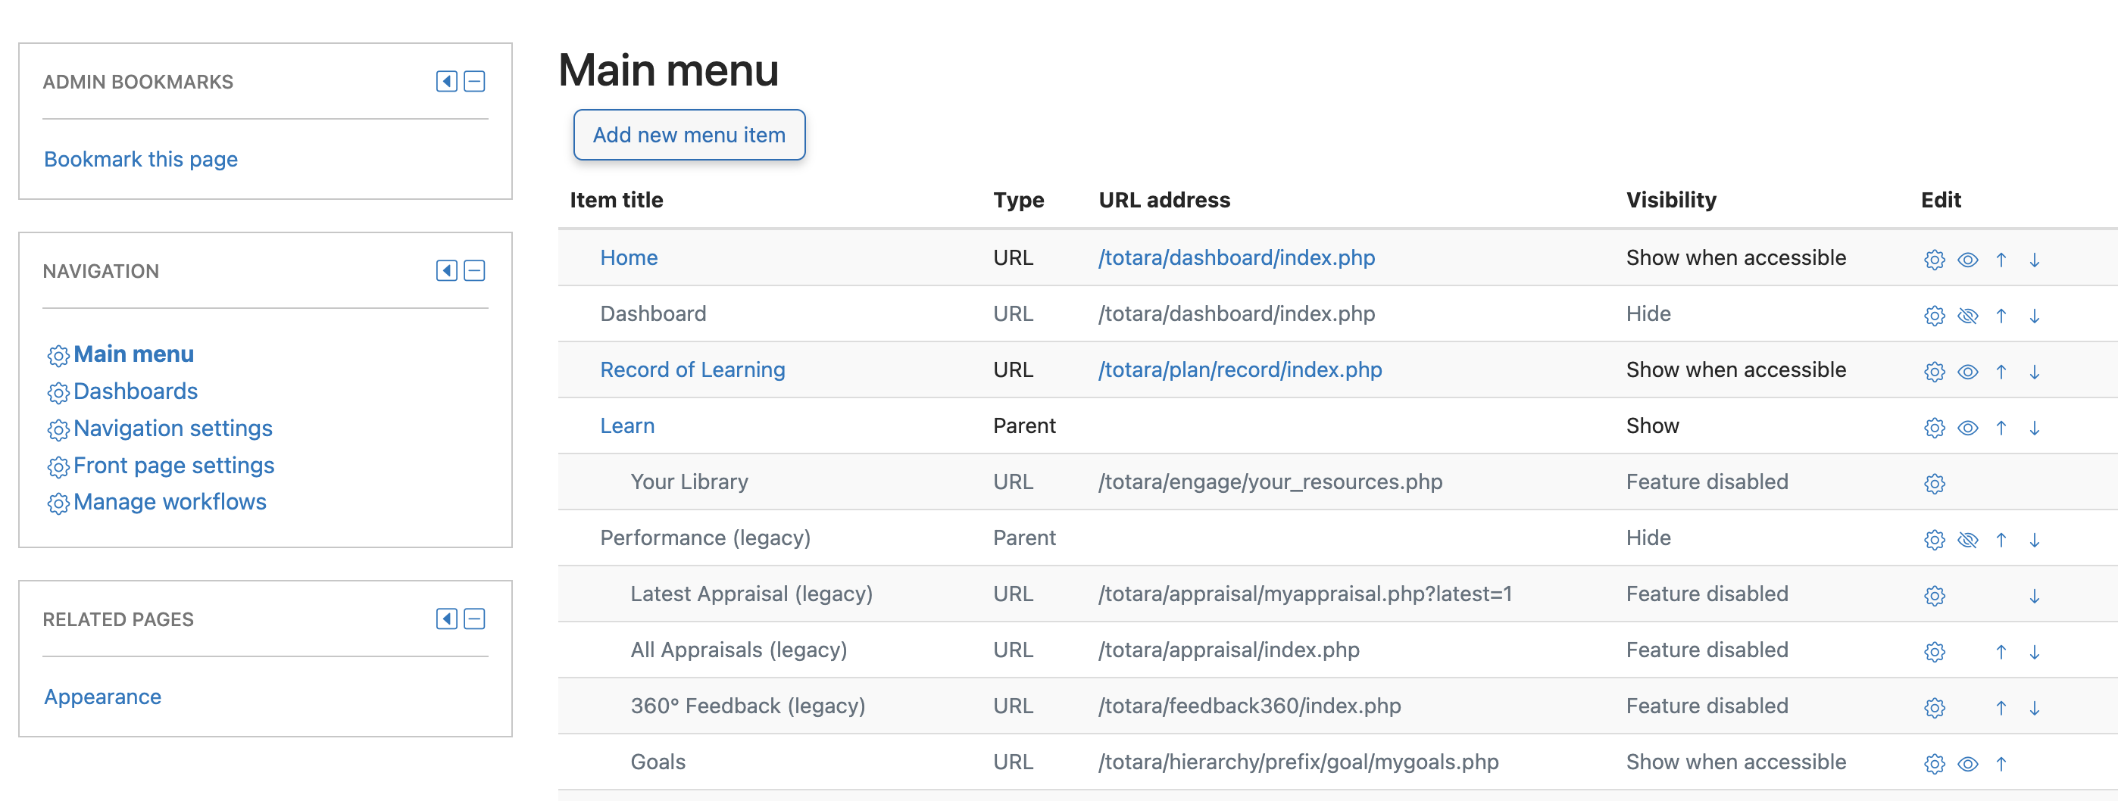Open Goals row settings gear
Viewport: 2118px width, 801px height.
click(x=1934, y=763)
